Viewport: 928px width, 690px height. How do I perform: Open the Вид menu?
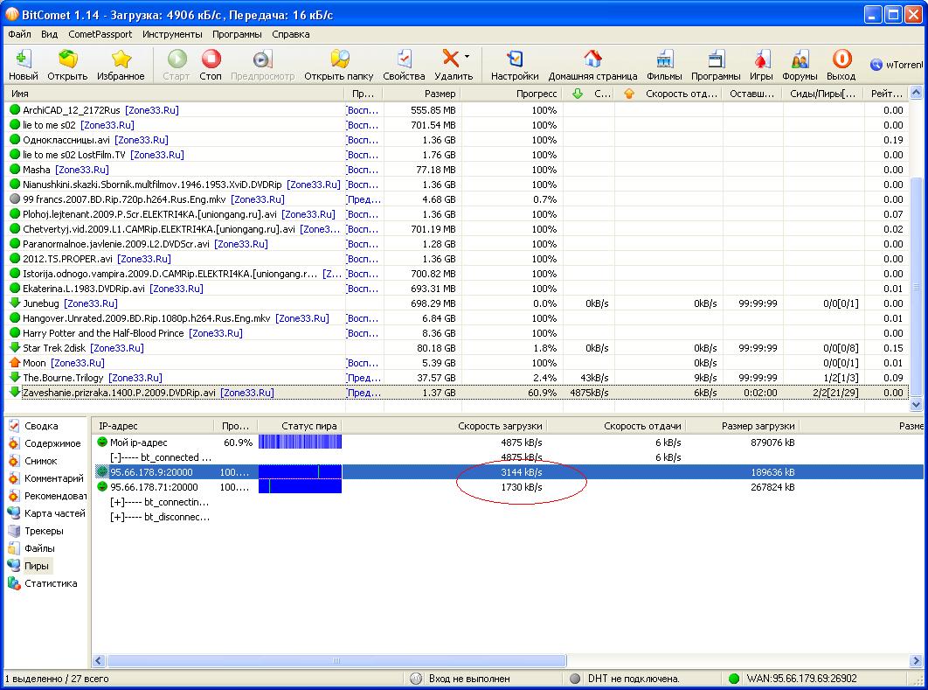tap(49, 34)
